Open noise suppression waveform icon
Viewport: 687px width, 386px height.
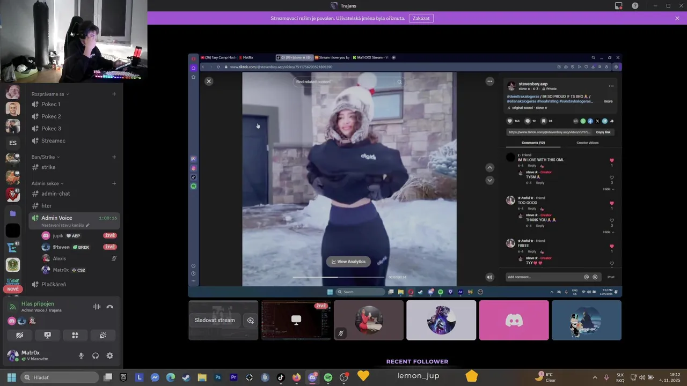97,307
